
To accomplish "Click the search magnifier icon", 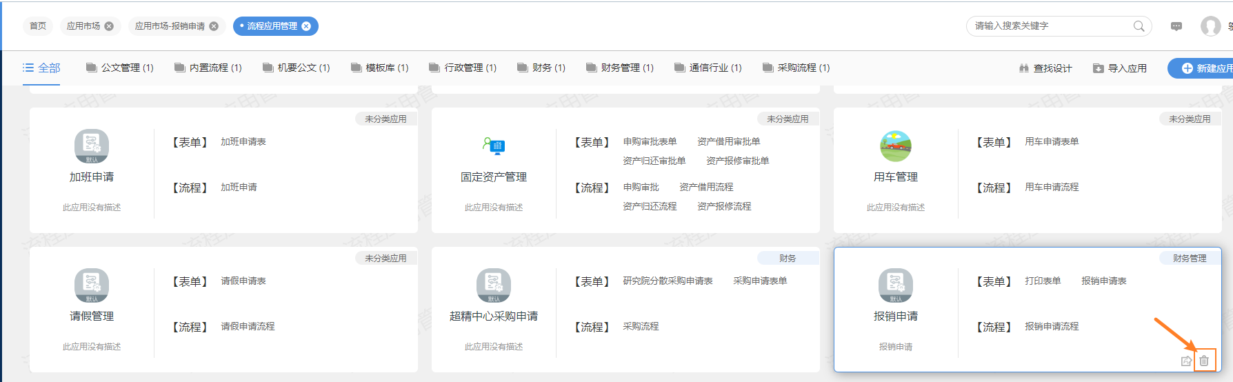I will (1139, 26).
